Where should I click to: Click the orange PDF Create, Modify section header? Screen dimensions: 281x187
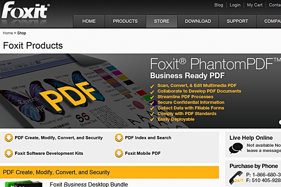(109, 172)
